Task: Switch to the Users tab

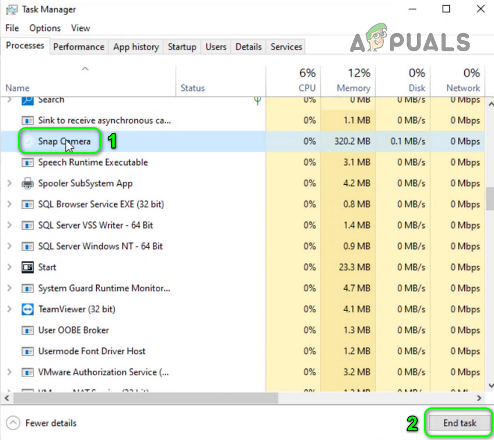Action: [x=216, y=47]
